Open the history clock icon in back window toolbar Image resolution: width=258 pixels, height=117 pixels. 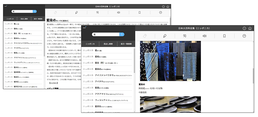point(161,13)
